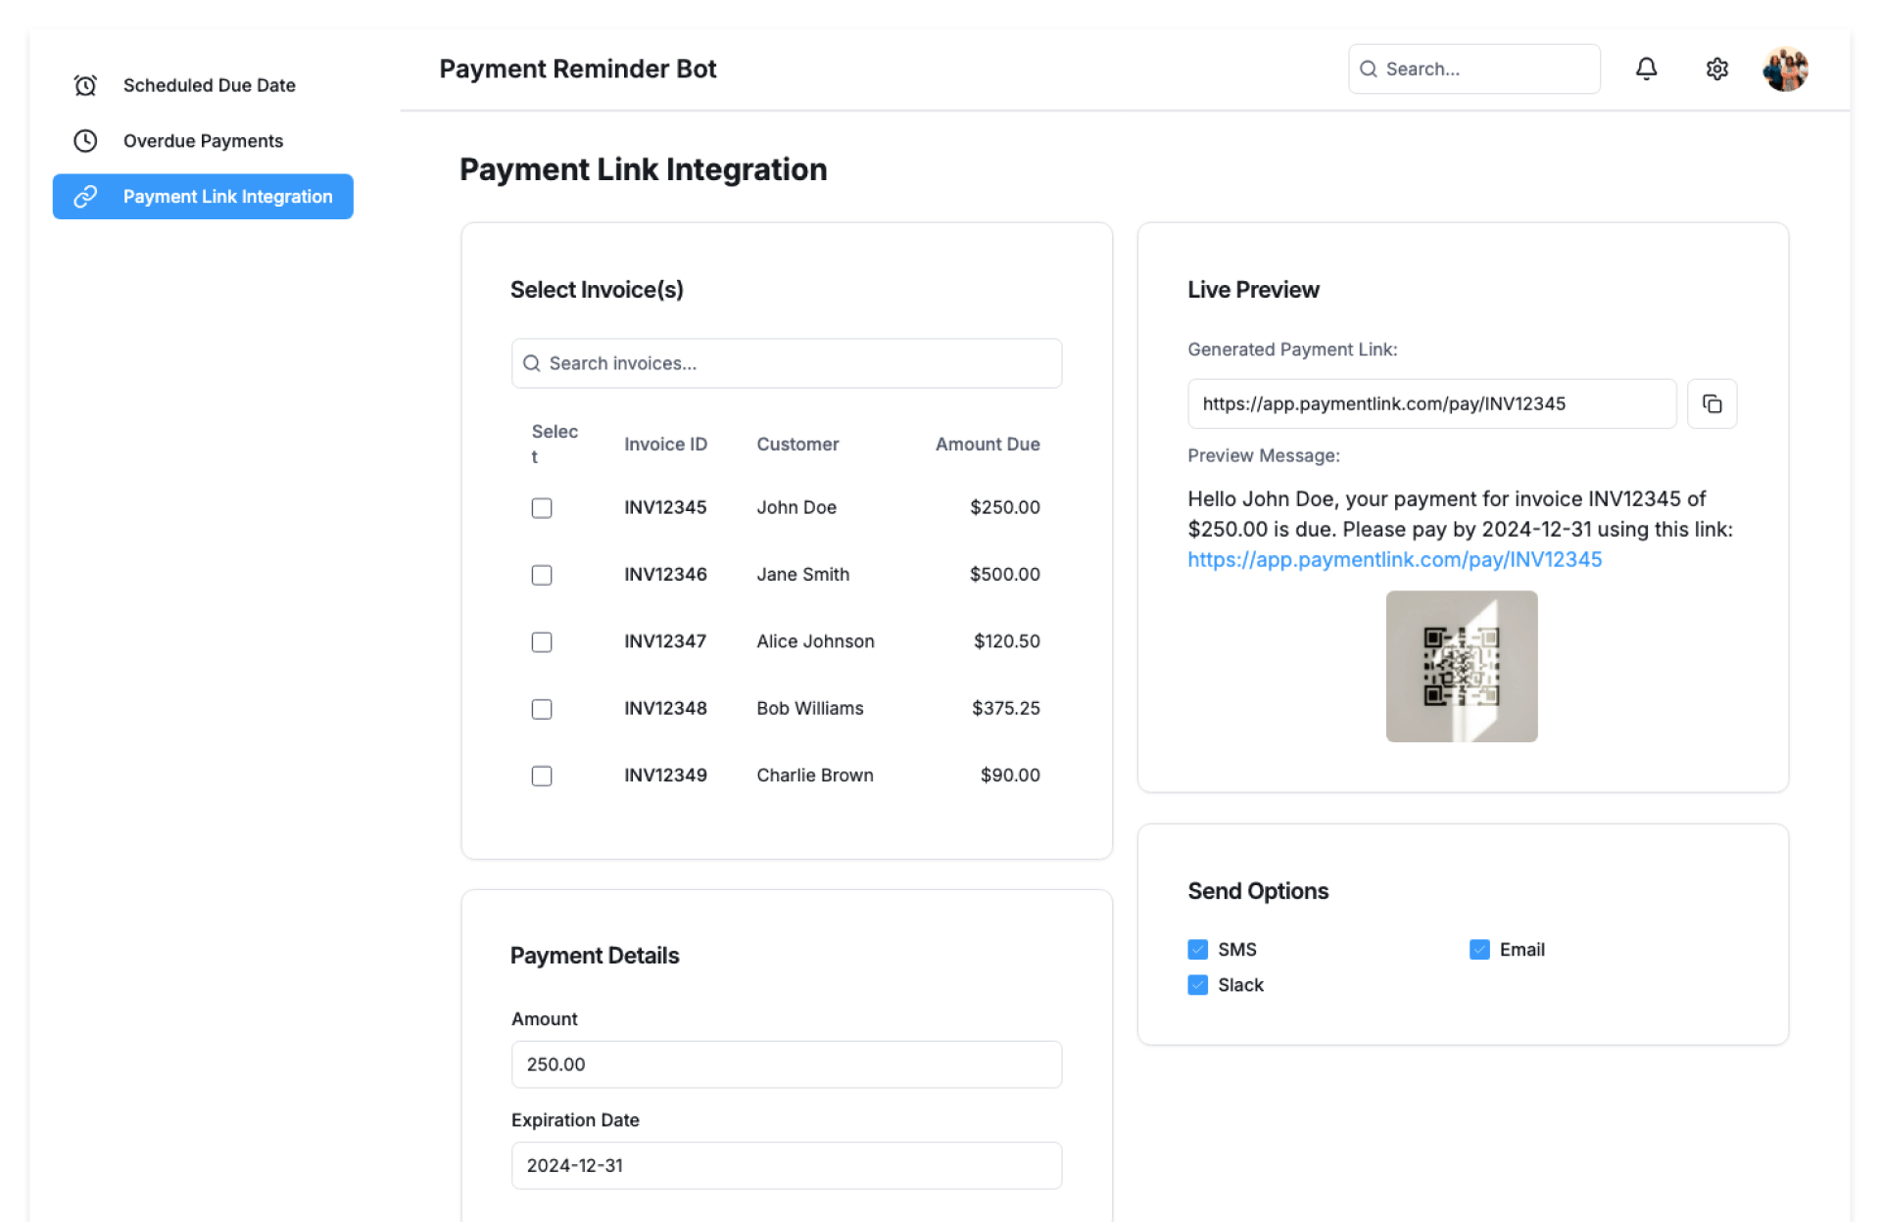Click the QR code thumbnail
Screen dimensions: 1881x1222
tap(1461, 666)
